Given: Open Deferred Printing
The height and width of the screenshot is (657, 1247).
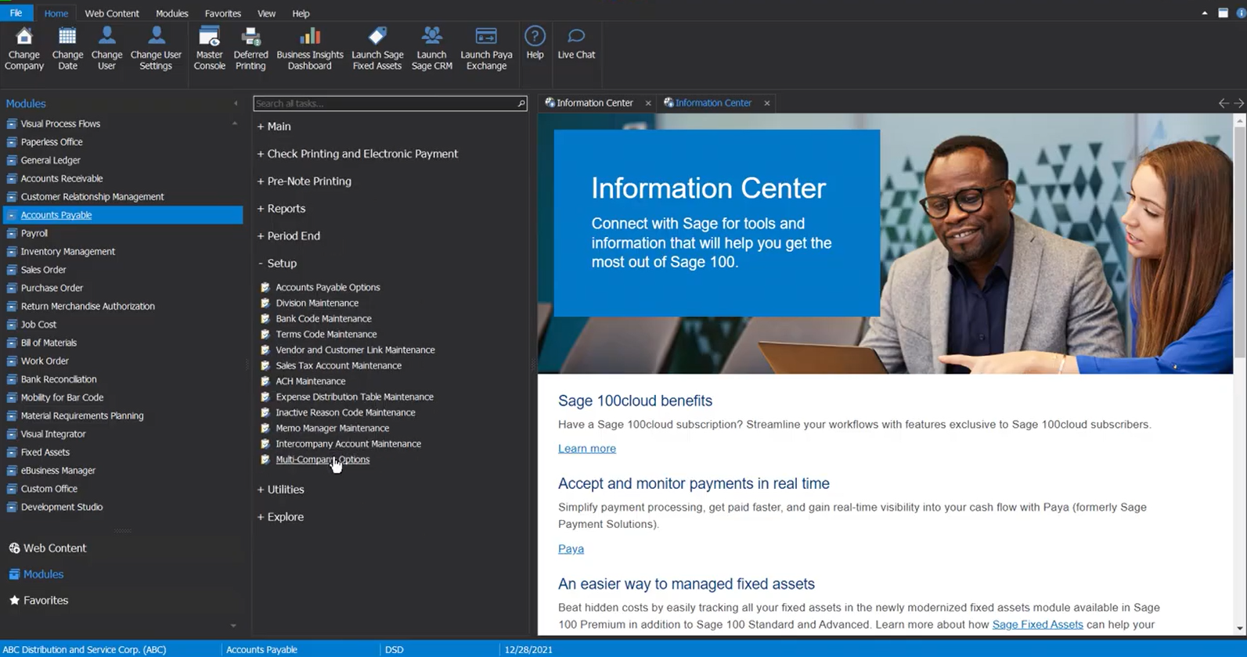Looking at the screenshot, I should tap(250, 48).
